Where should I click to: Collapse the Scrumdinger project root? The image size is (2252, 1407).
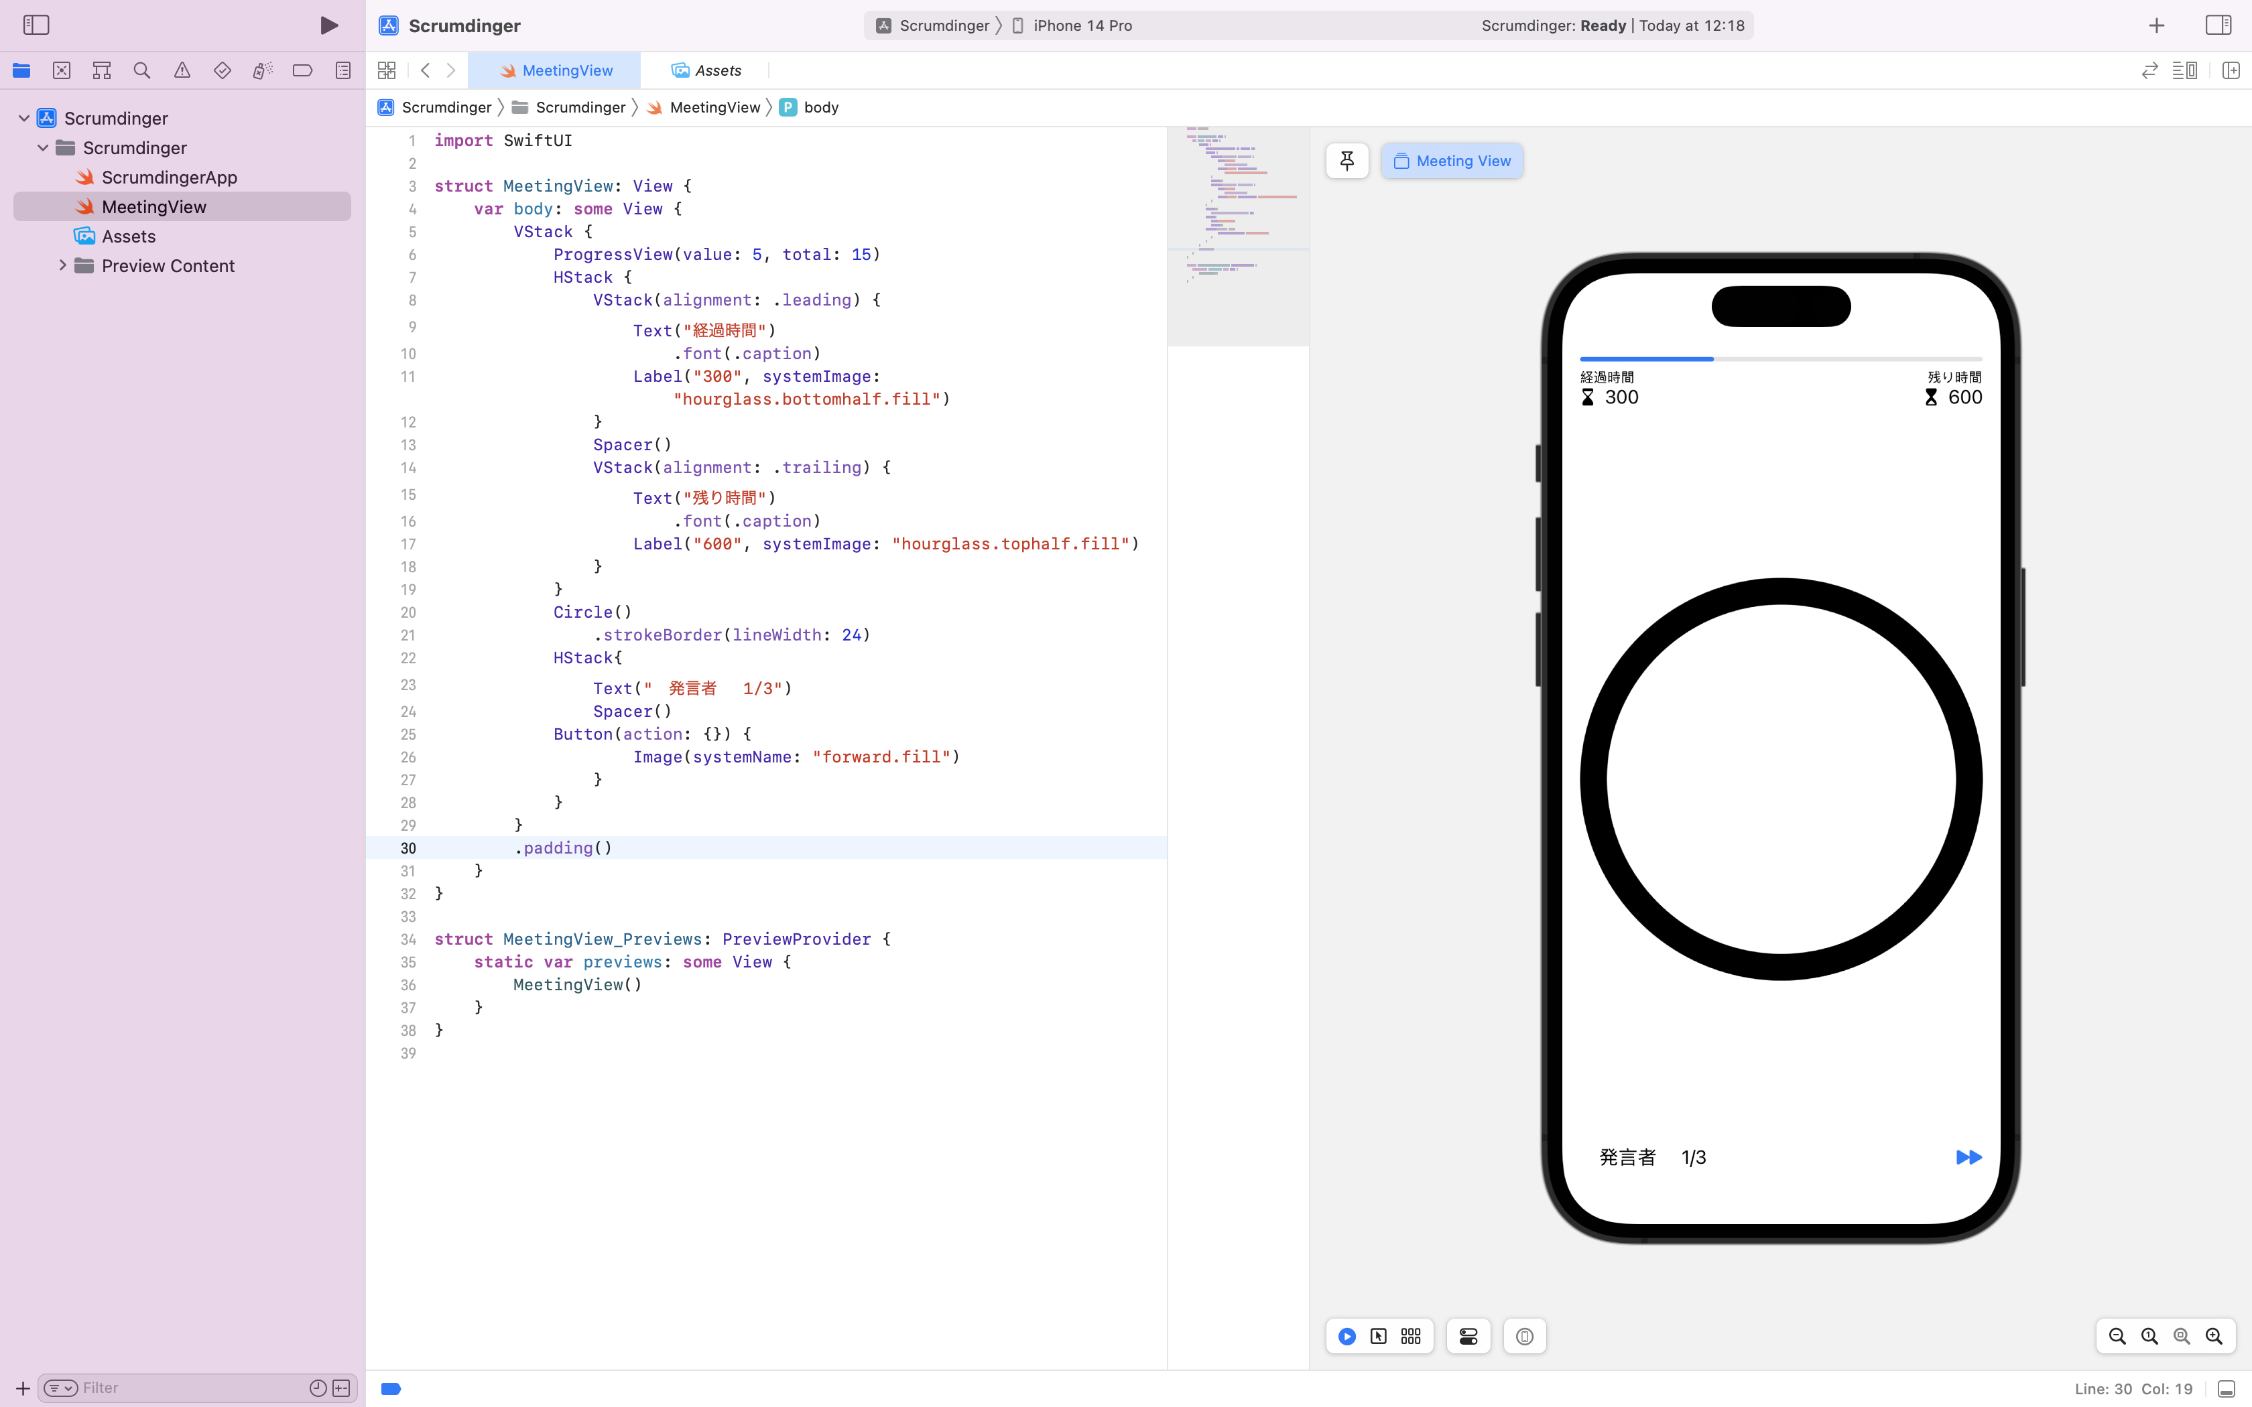coord(24,118)
